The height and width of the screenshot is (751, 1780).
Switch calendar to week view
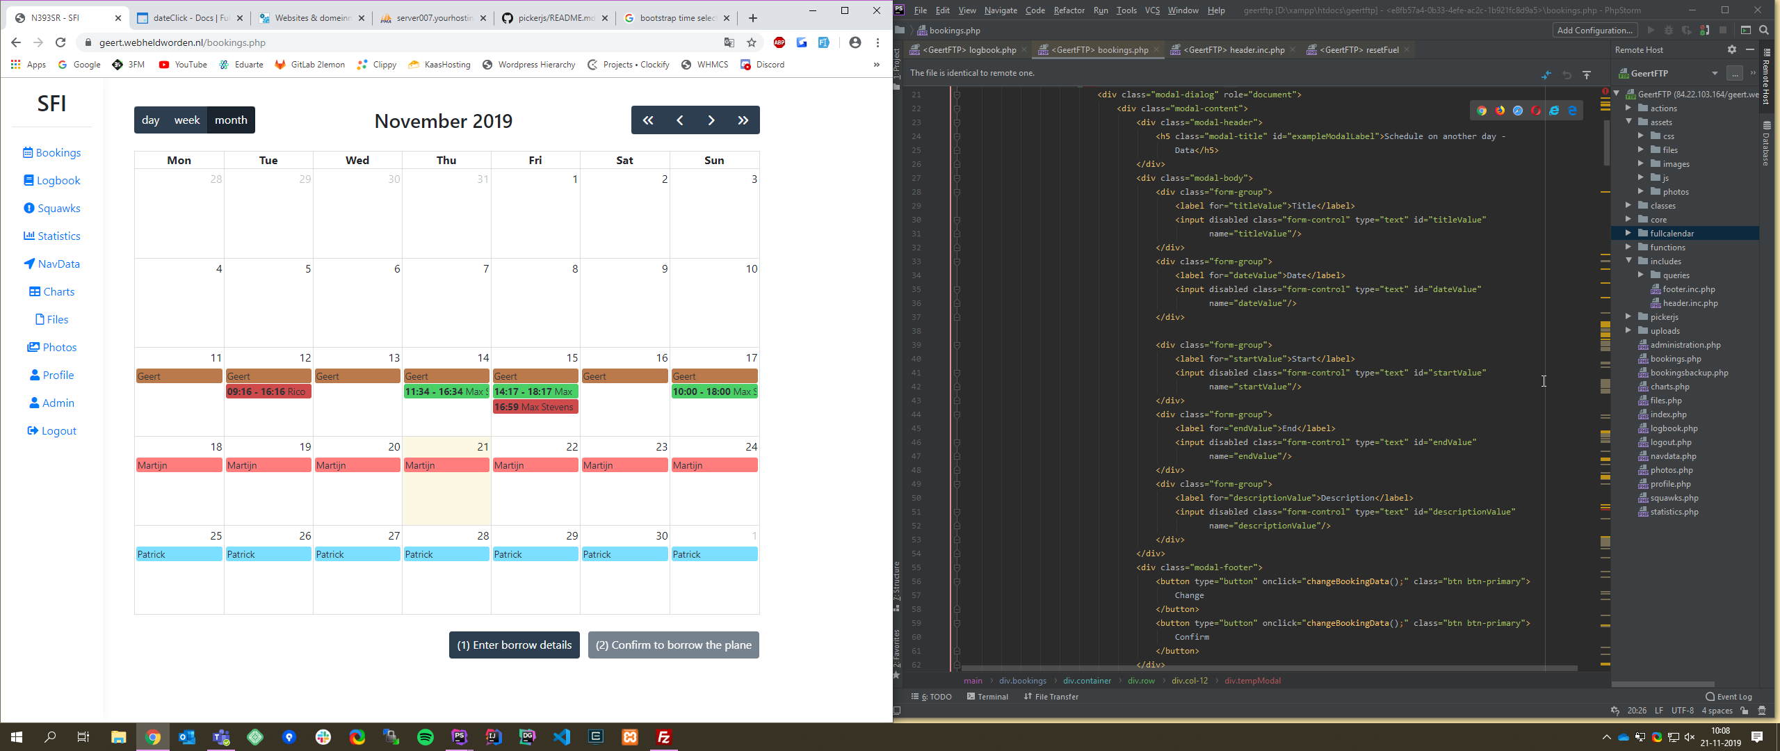(x=186, y=120)
